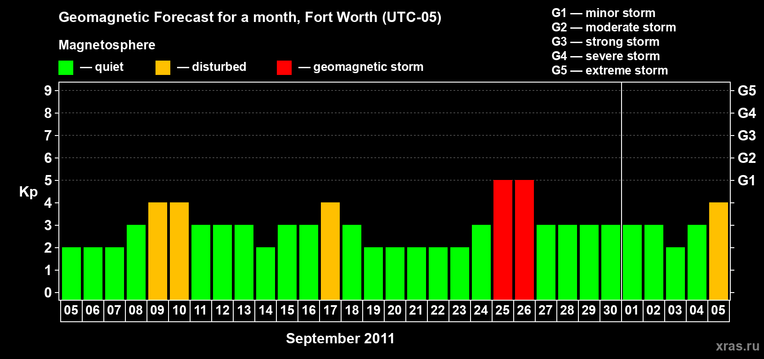Screen dimensions: 764x359
Task: Select the green bar for day 03
Action: click(x=675, y=273)
